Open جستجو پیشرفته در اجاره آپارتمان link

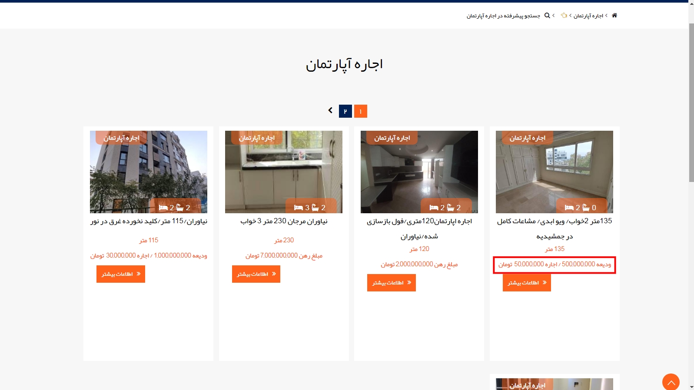[x=503, y=16]
